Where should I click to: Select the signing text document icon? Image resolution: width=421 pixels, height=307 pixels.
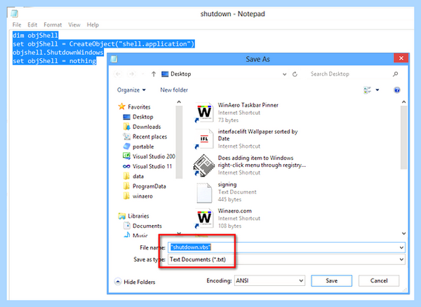(204, 193)
